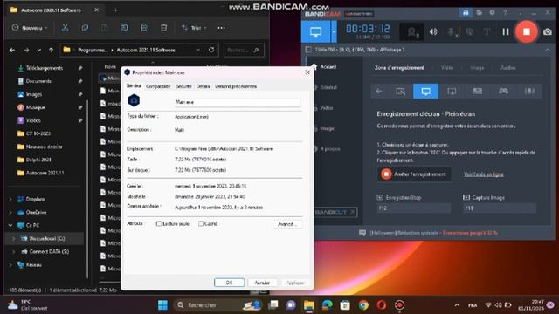Click the Rename icon in Explorer toolbar
The height and width of the screenshot is (314, 559).
tap(124, 28)
